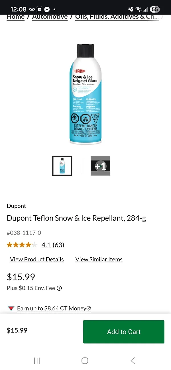Tap the star rating icons
171x370 pixels.
pyautogui.click(x=22, y=245)
